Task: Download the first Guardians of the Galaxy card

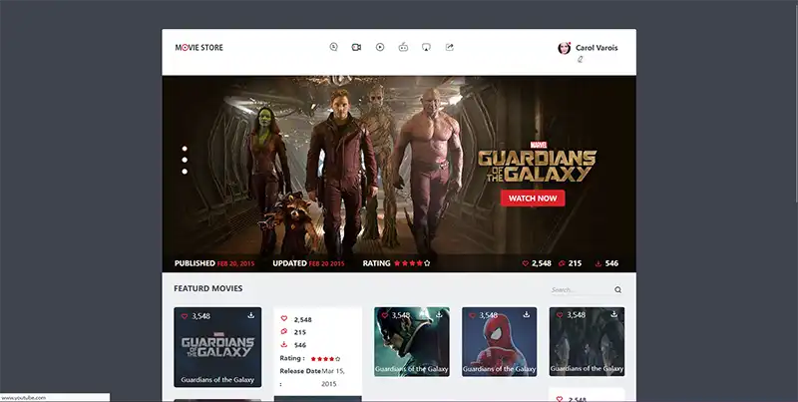Action: coord(251,315)
